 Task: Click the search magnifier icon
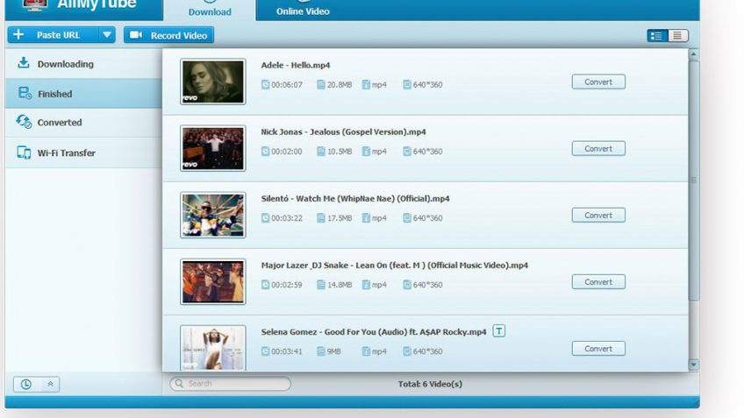click(179, 384)
